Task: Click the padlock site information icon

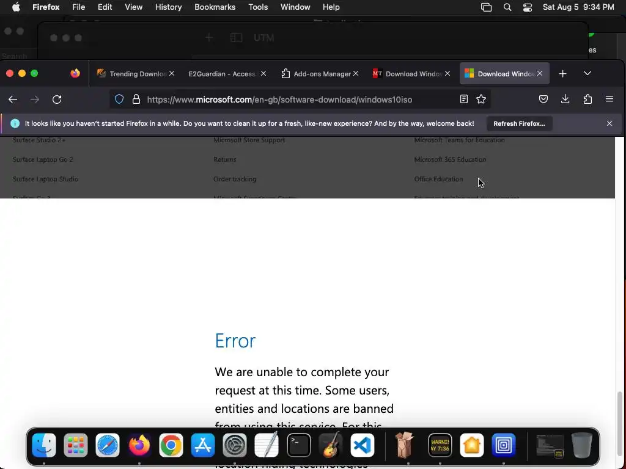Action: [x=136, y=100]
